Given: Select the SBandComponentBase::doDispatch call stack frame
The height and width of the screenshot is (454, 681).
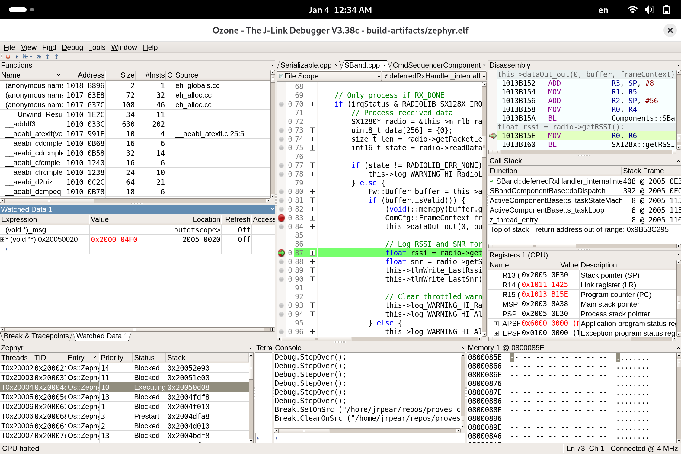Looking at the screenshot, I should [x=547, y=191].
